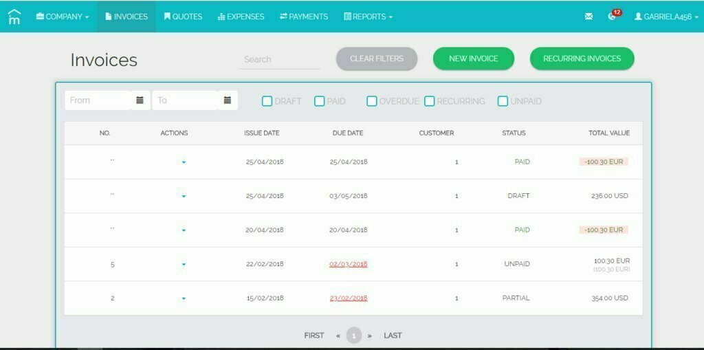The image size is (704, 350).
Task: Click the PARTIAL status cell
Action: pyautogui.click(x=516, y=298)
